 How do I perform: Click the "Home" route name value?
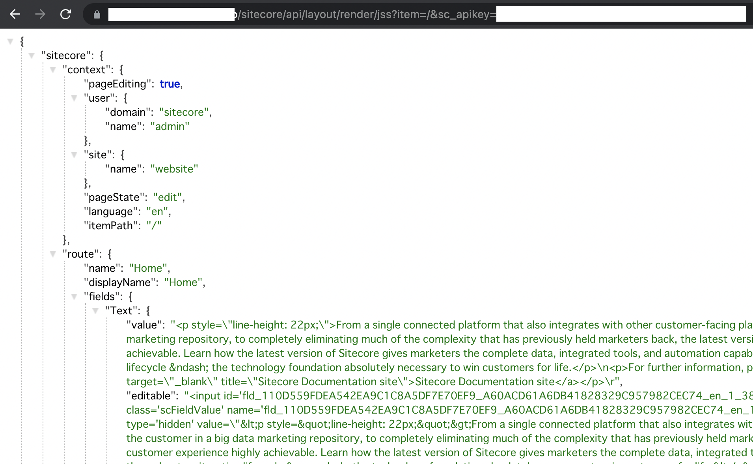pyautogui.click(x=148, y=268)
